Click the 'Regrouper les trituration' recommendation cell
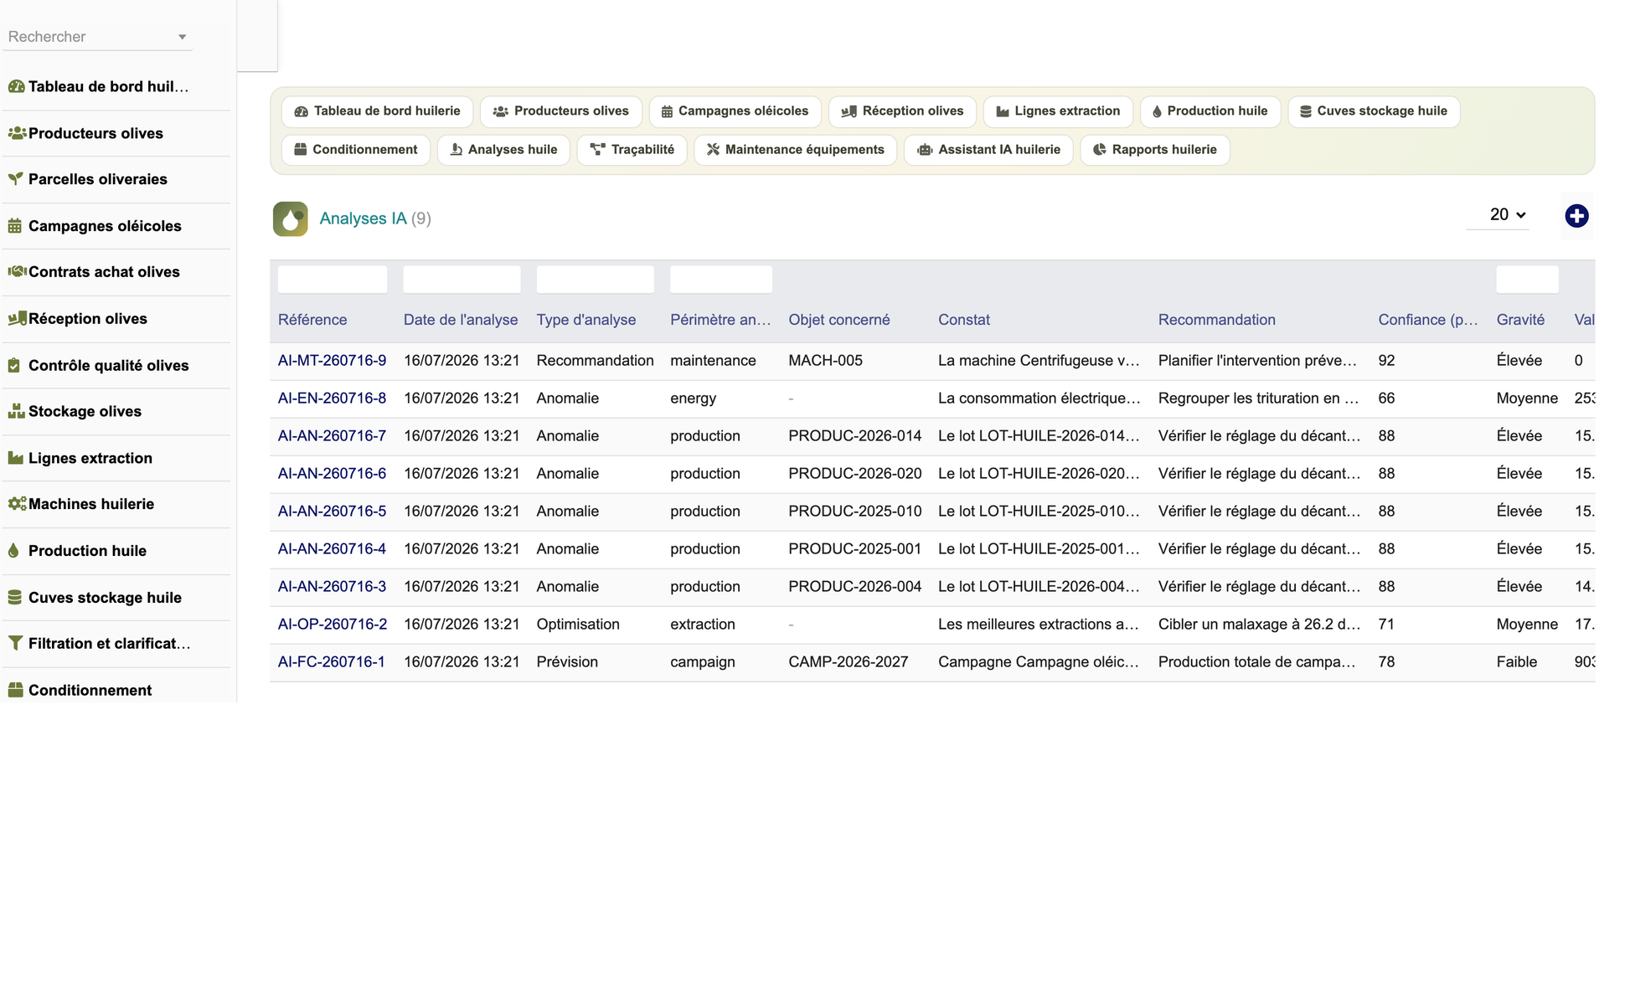This screenshot has height=1008, width=1630. click(x=1258, y=399)
